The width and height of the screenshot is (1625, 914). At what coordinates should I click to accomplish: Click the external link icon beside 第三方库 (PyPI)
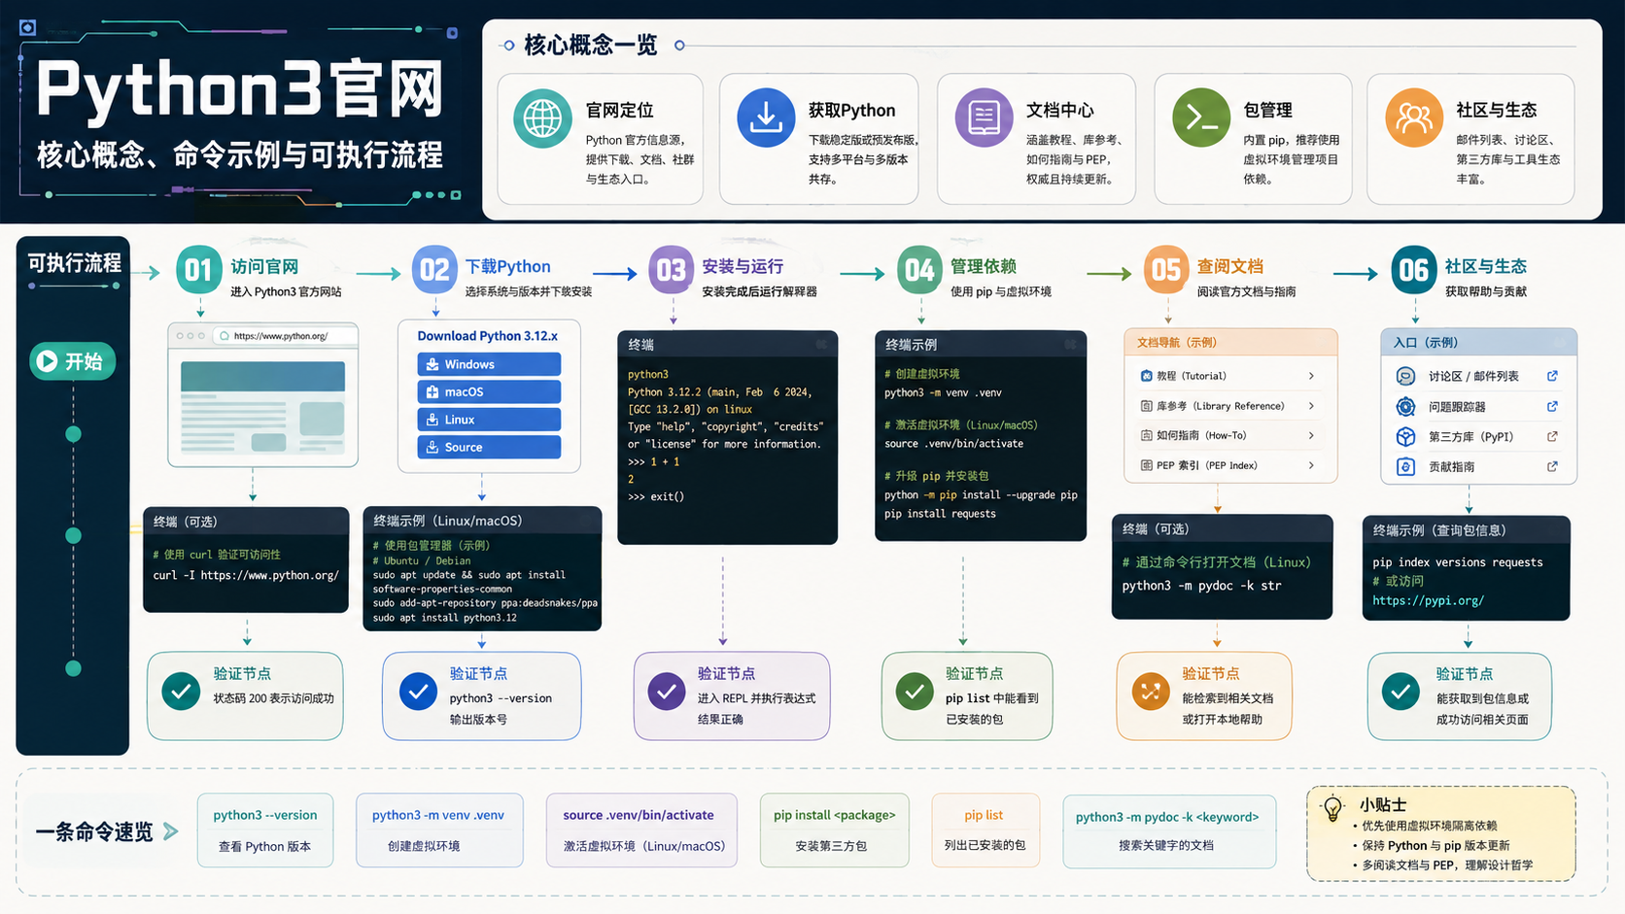coord(1552,436)
